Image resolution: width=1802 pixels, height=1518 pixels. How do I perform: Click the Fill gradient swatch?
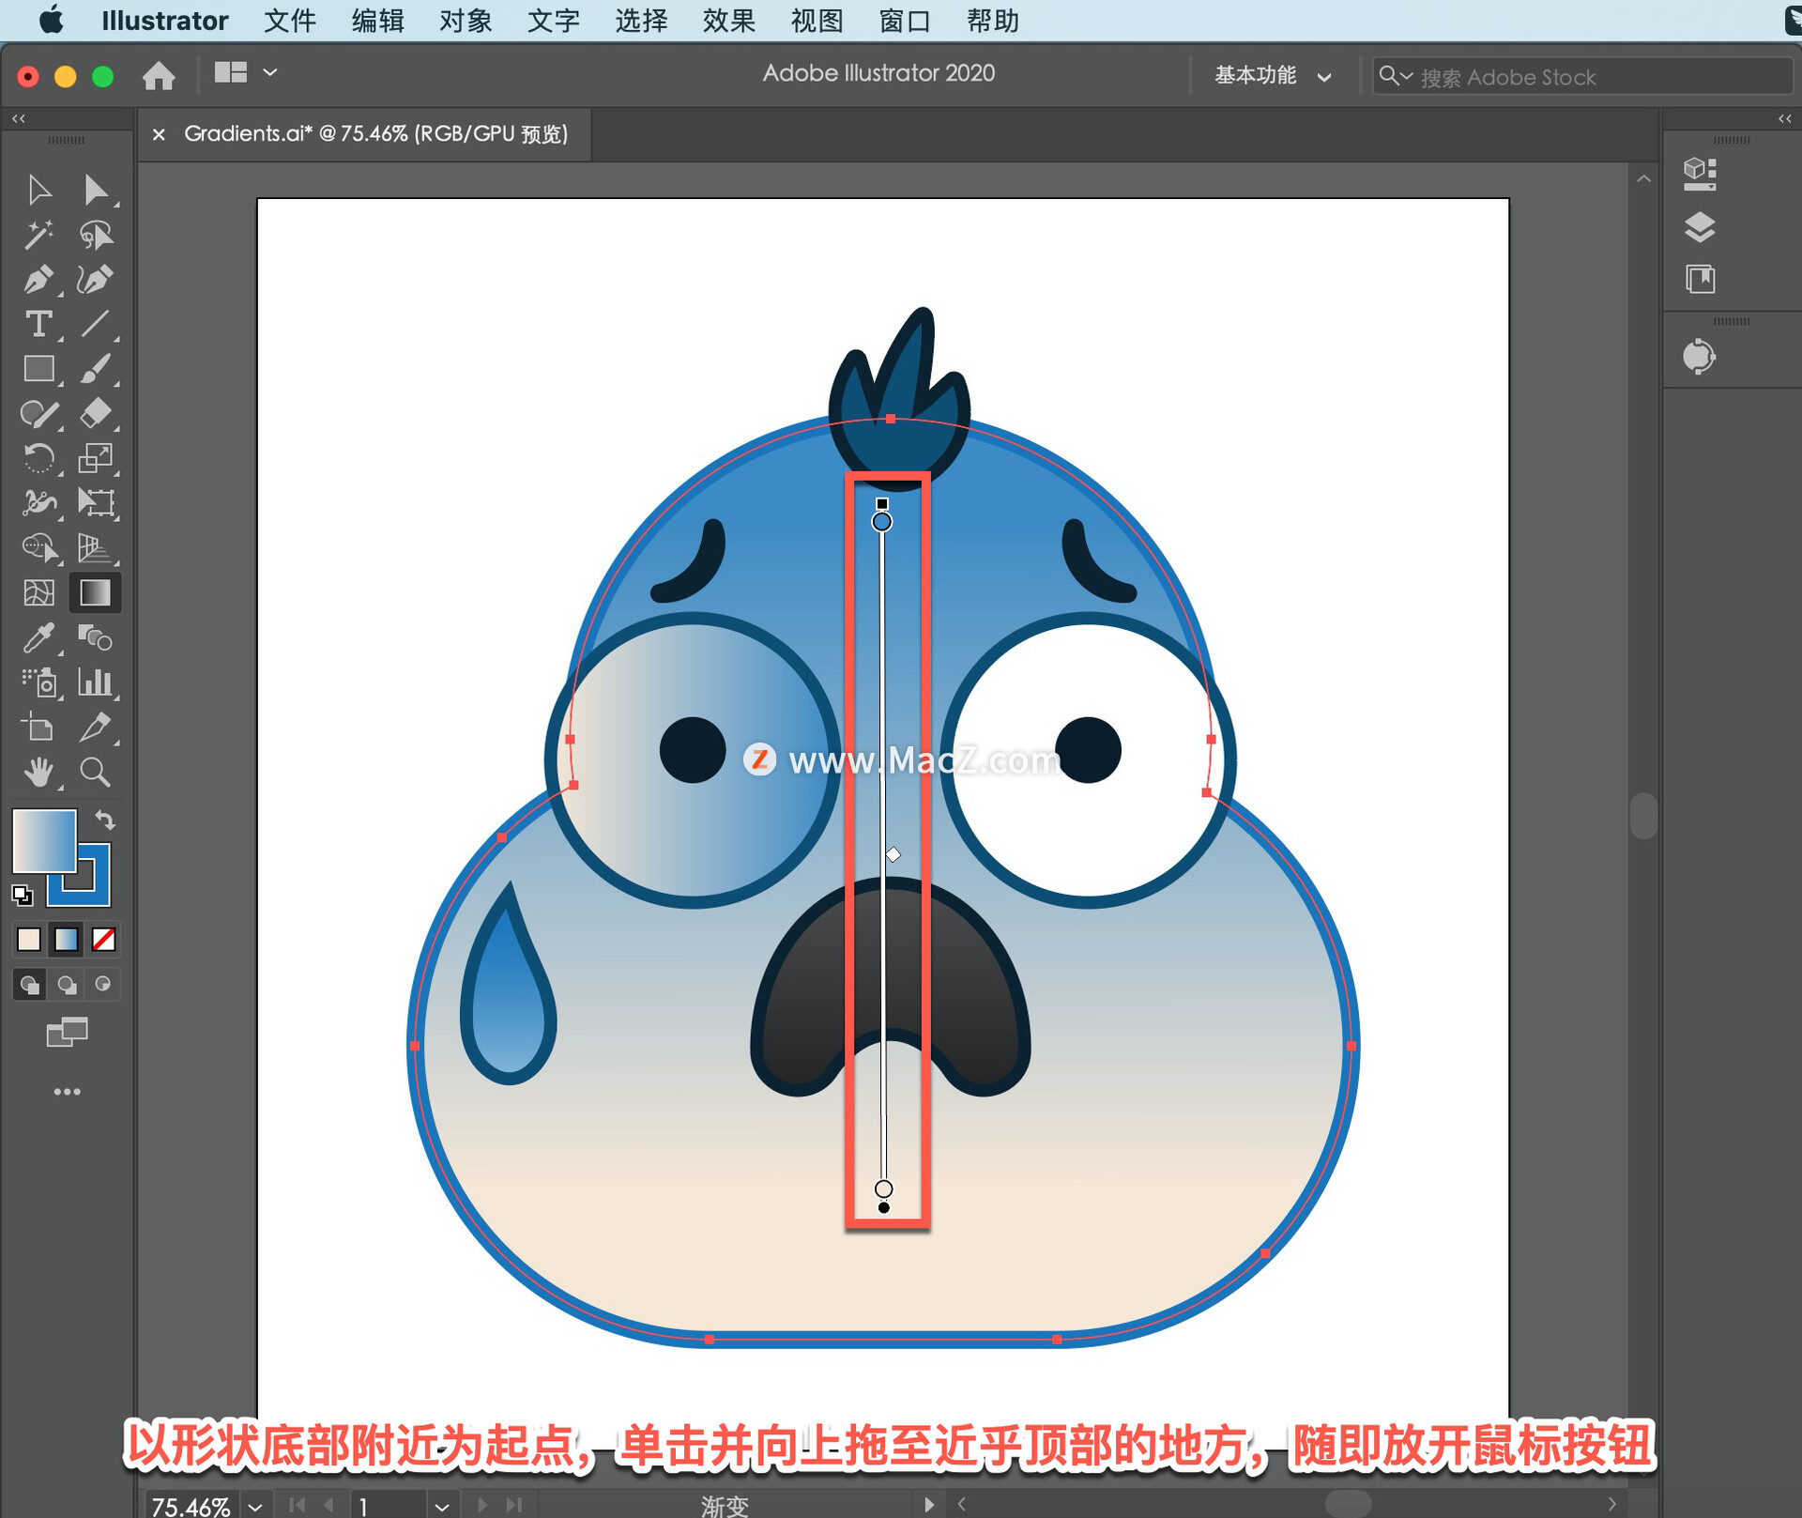click(44, 840)
